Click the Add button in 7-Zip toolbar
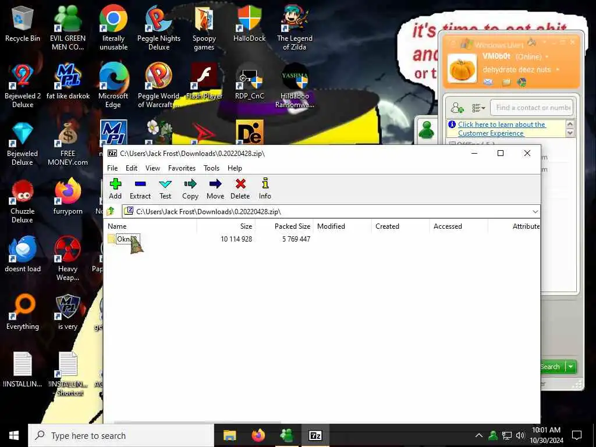 click(x=115, y=189)
